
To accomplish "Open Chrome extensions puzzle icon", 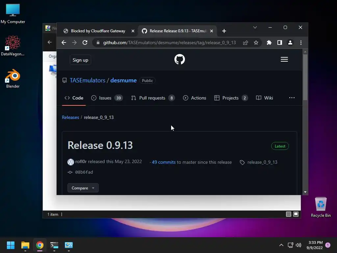I will coord(269,42).
